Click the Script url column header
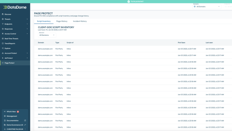The width and height of the screenshot is (232, 131). tap(70, 43)
